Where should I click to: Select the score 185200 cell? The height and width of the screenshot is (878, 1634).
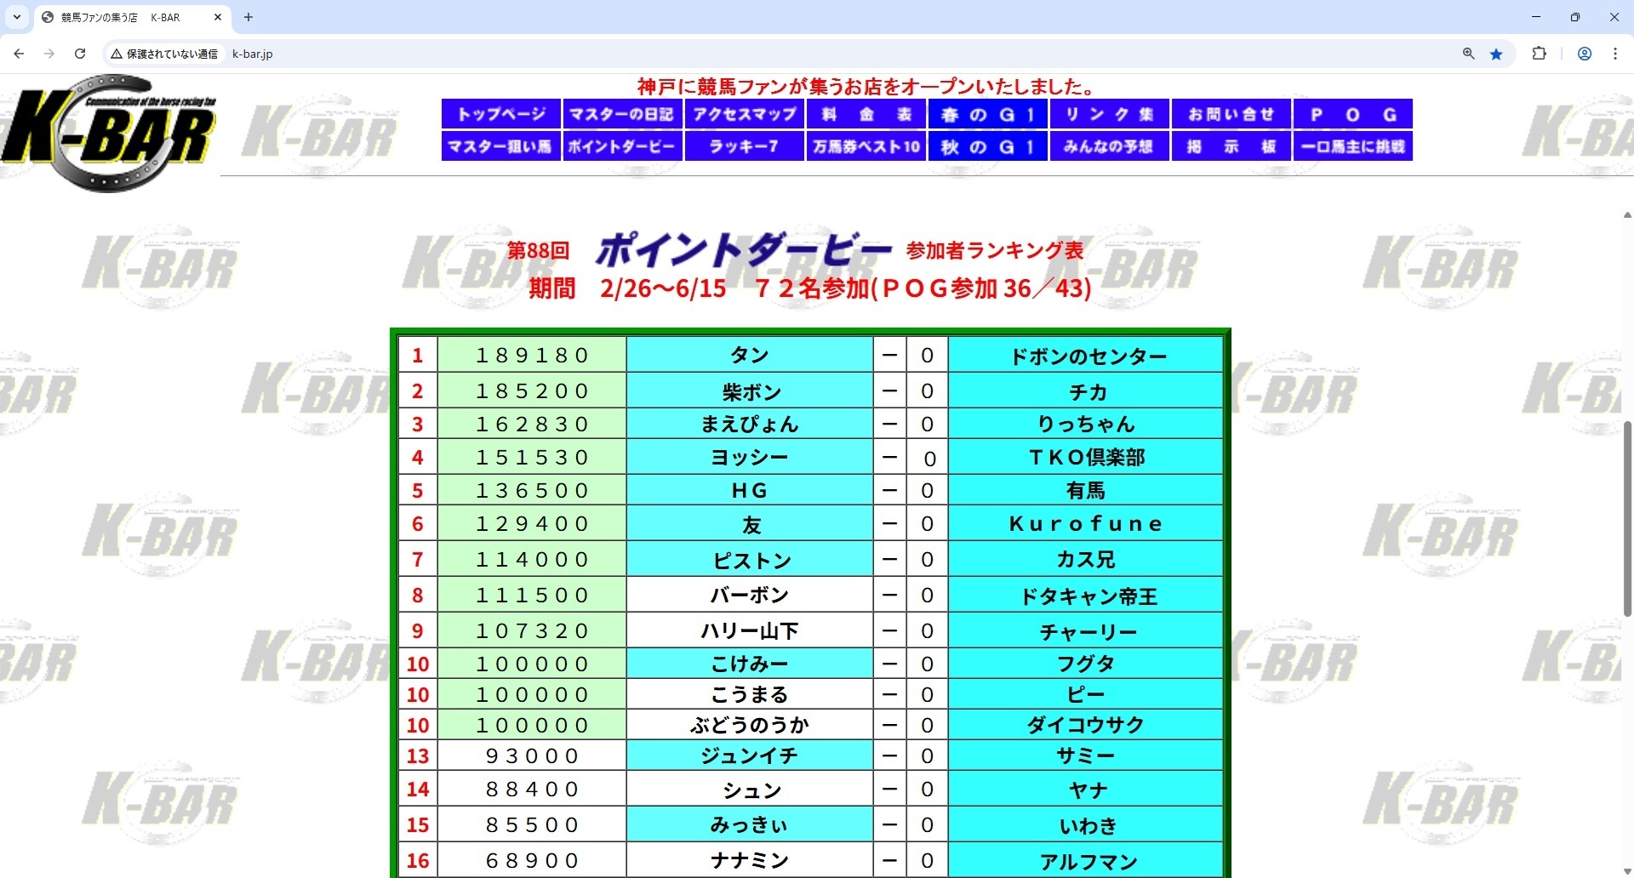pos(532,391)
